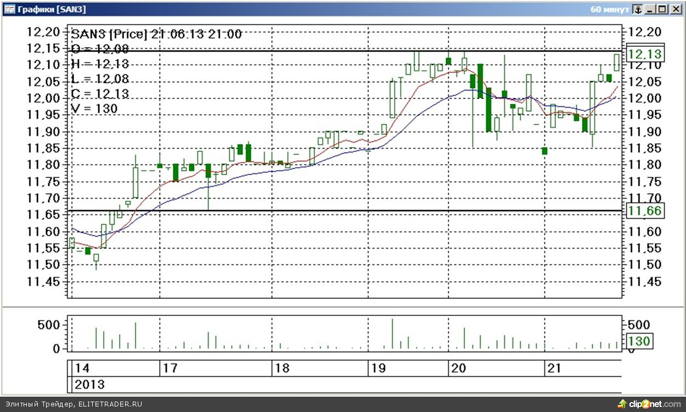Click date 20 on the time axis
Image resolution: width=686 pixels, height=412 pixels.
coord(459,368)
